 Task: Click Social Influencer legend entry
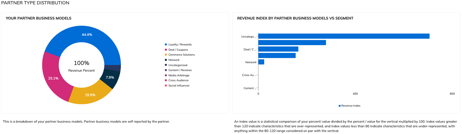179,86
